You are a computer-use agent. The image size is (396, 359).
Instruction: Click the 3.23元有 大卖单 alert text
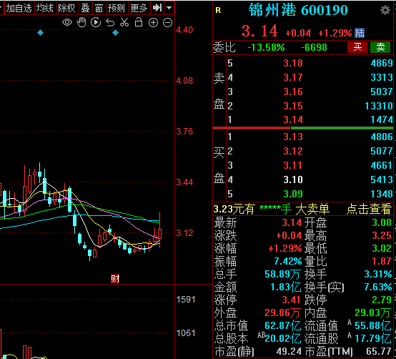(x=272, y=210)
